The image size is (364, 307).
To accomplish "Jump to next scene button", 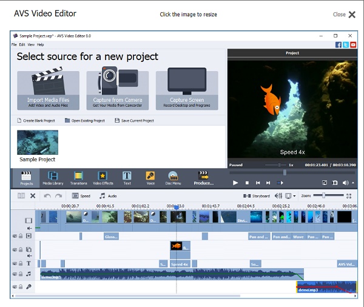I will [x=280, y=183].
